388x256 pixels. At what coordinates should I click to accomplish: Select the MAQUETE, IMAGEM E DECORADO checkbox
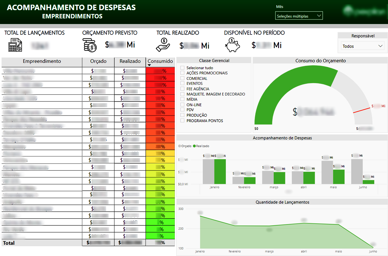(x=182, y=94)
